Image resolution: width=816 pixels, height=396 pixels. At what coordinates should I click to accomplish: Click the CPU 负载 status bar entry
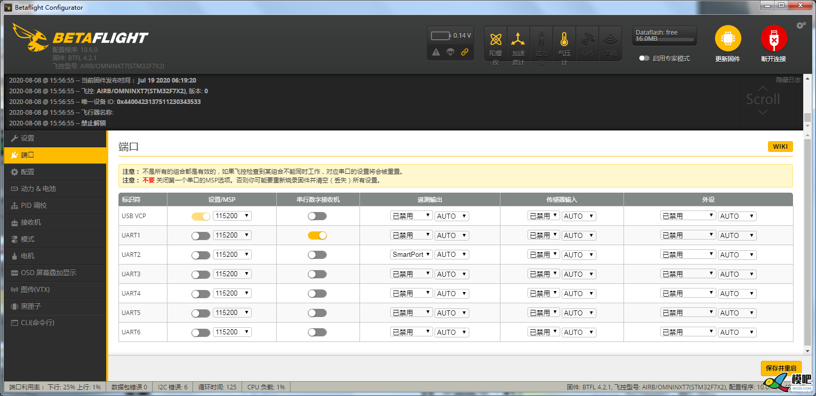[266, 387]
